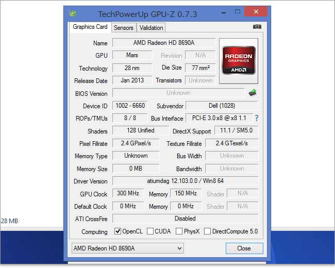The height and width of the screenshot is (268, 335).
Task: Switch to the Sensors tab
Action: click(124, 27)
